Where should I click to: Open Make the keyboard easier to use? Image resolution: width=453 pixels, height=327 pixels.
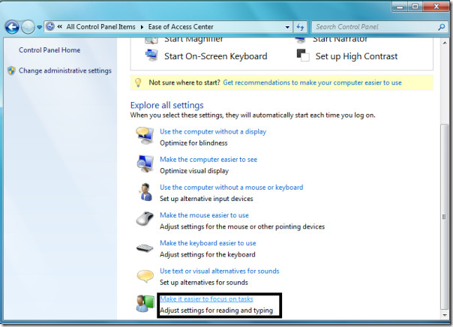point(208,243)
